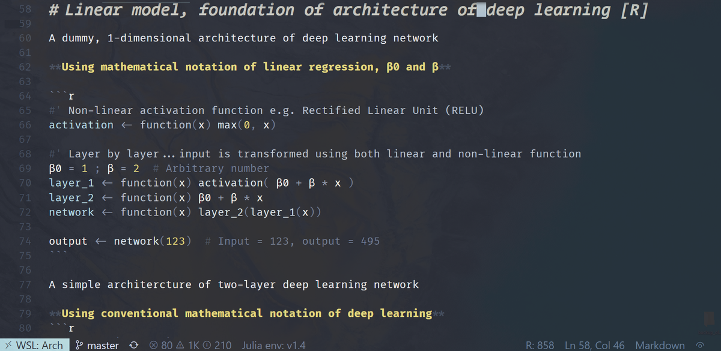Click the 'output ← network(123)' code
Viewport: 721px width, 351px height.
coord(120,241)
